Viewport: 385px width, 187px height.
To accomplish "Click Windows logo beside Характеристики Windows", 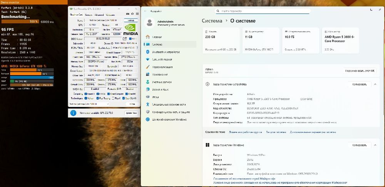I will (x=208, y=145).
